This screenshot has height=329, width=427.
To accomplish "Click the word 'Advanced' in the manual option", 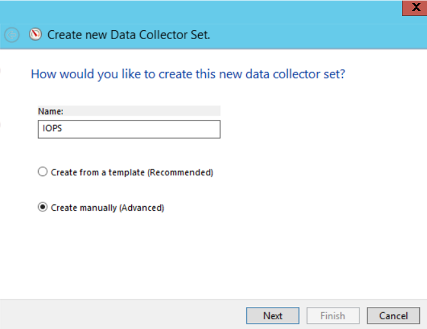I will pyautogui.click(x=141, y=208).
